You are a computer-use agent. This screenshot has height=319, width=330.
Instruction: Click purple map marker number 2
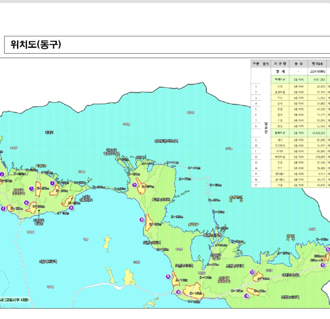click(x=2, y=174)
